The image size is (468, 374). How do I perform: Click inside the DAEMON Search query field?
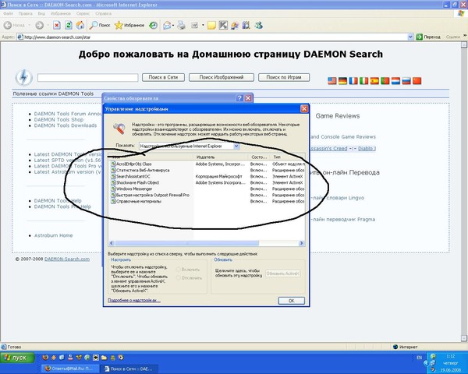click(87, 78)
